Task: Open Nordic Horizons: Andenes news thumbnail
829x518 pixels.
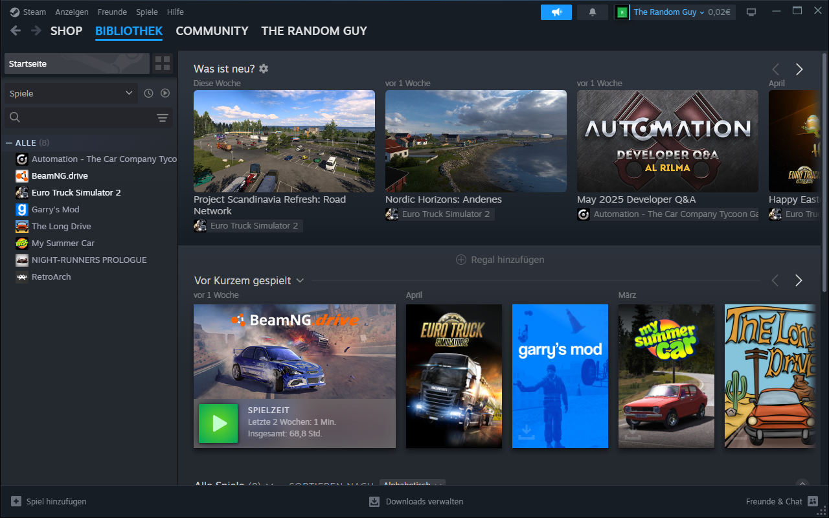Action: [x=476, y=141]
